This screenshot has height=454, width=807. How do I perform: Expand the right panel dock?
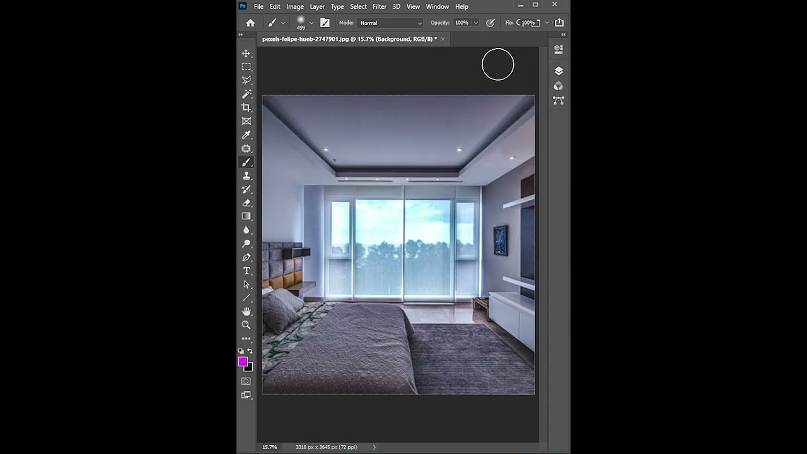pos(563,35)
